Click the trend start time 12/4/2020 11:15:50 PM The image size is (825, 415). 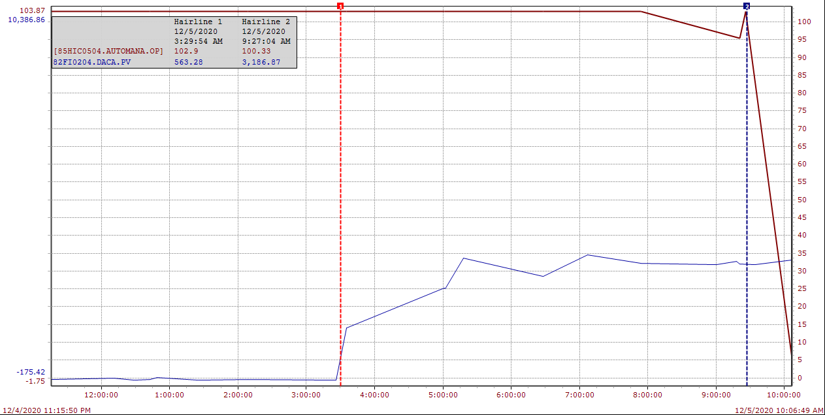pos(46,410)
